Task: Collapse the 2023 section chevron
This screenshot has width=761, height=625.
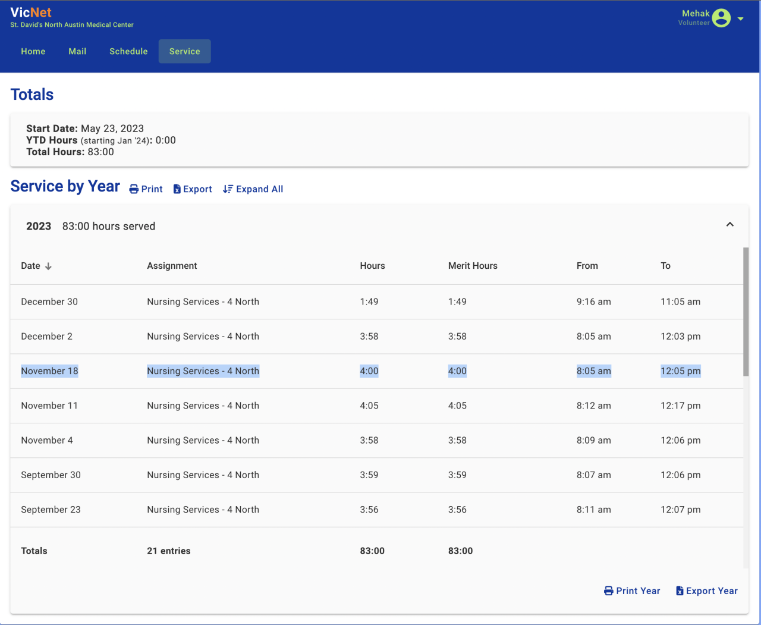Action: pos(729,225)
